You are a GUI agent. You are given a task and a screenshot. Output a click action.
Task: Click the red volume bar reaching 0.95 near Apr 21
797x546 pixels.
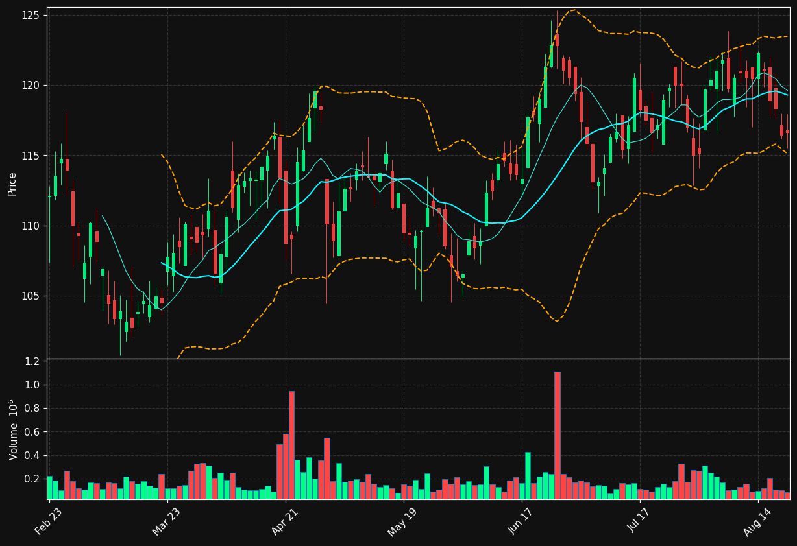(x=291, y=445)
